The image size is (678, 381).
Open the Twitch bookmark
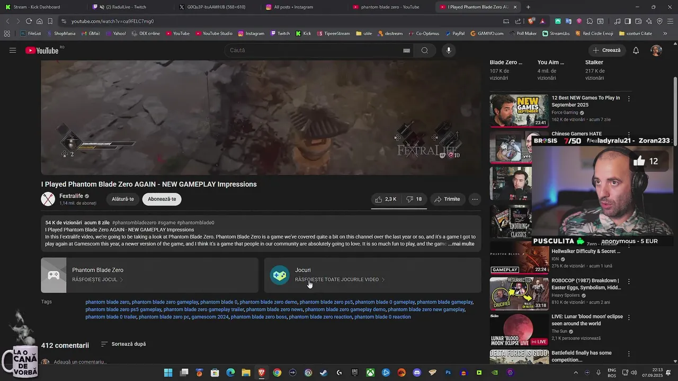[280, 33]
